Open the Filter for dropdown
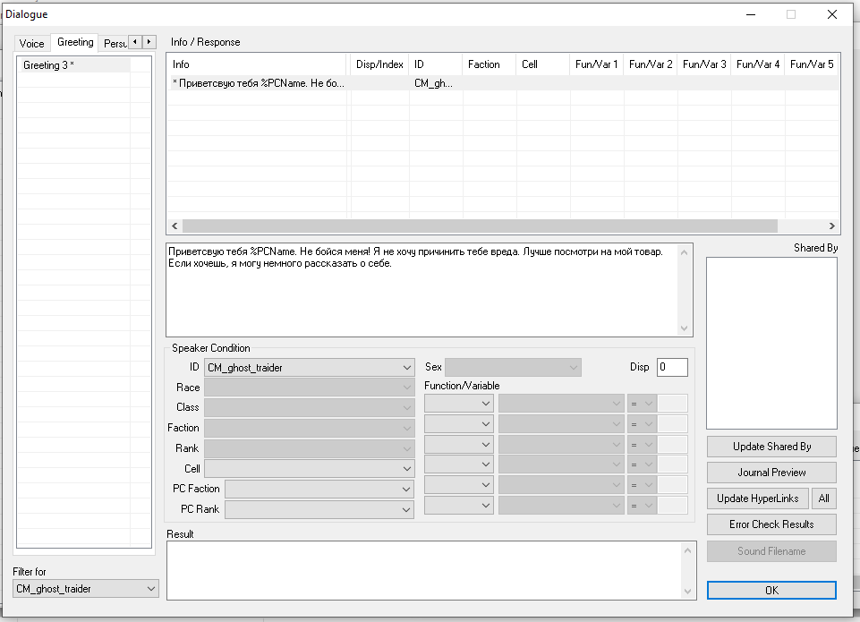 (x=86, y=589)
